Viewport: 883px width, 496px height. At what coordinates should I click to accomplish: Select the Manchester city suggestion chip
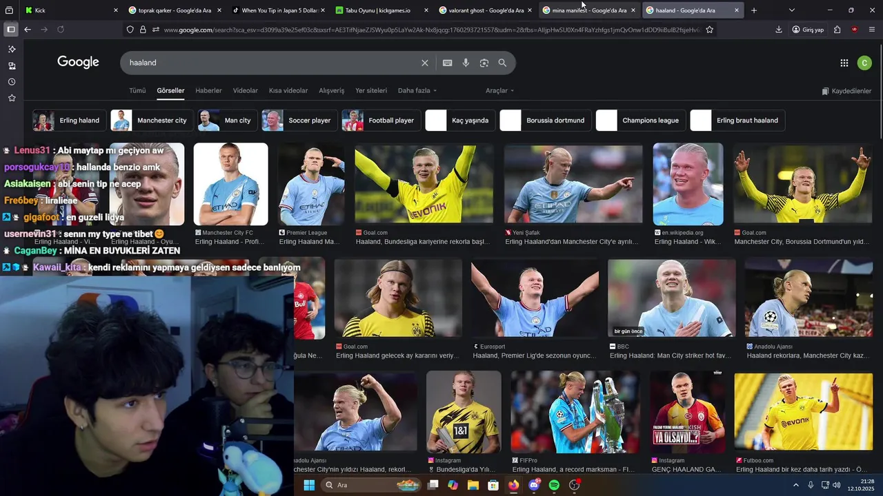[152, 121]
